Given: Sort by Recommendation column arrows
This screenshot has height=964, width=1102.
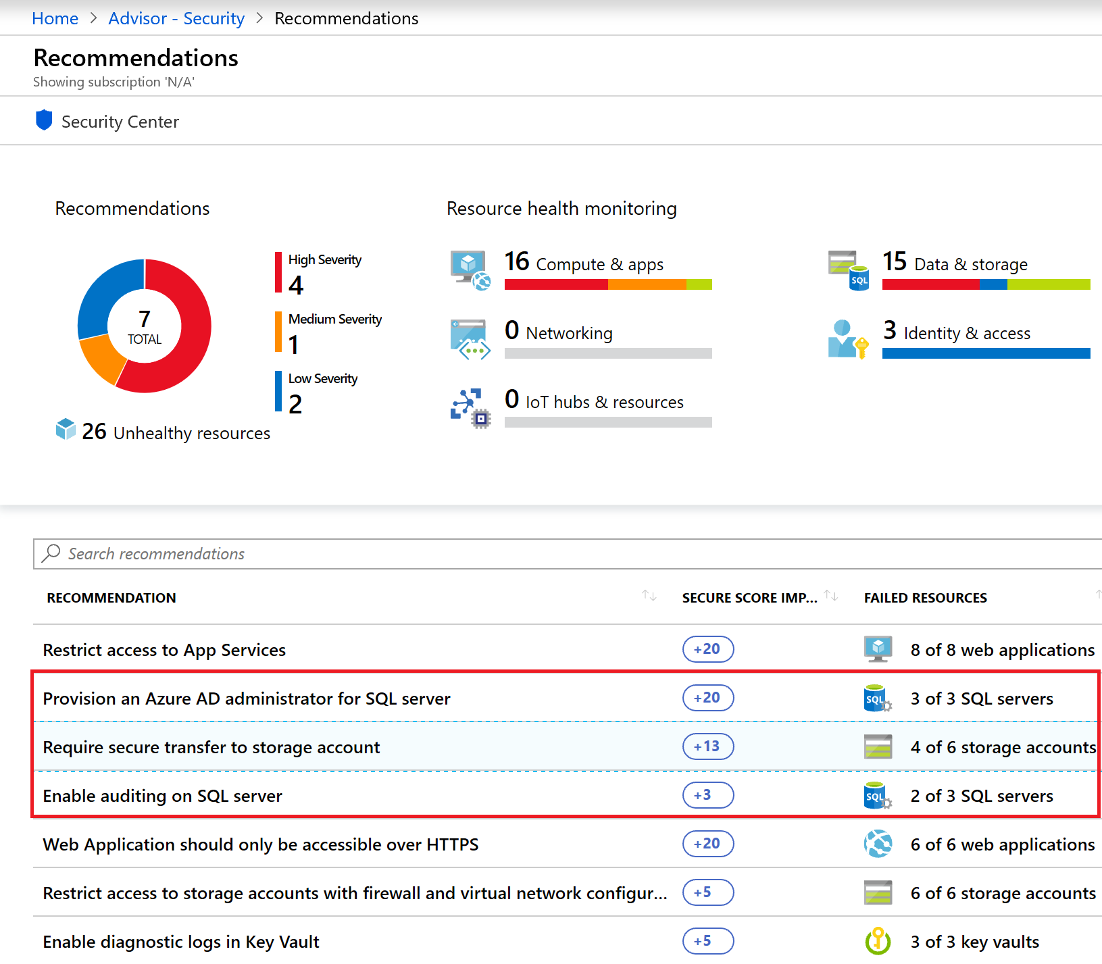Looking at the screenshot, I should tap(649, 596).
